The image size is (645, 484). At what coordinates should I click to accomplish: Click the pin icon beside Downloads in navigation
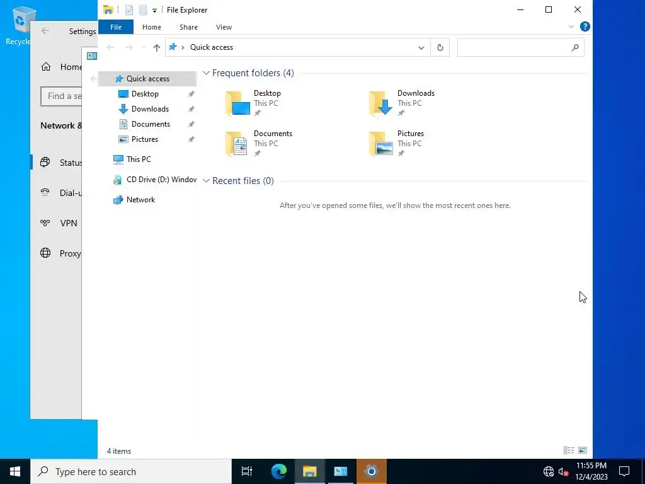pyautogui.click(x=191, y=110)
